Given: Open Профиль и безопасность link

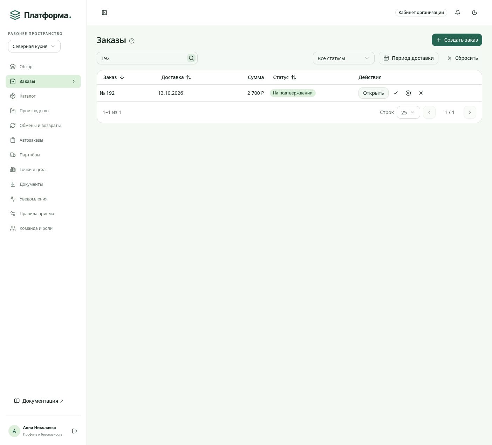Looking at the screenshot, I should pos(42,435).
